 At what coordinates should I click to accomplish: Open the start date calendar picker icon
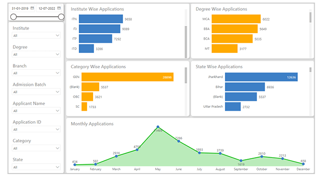tap(32, 8)
